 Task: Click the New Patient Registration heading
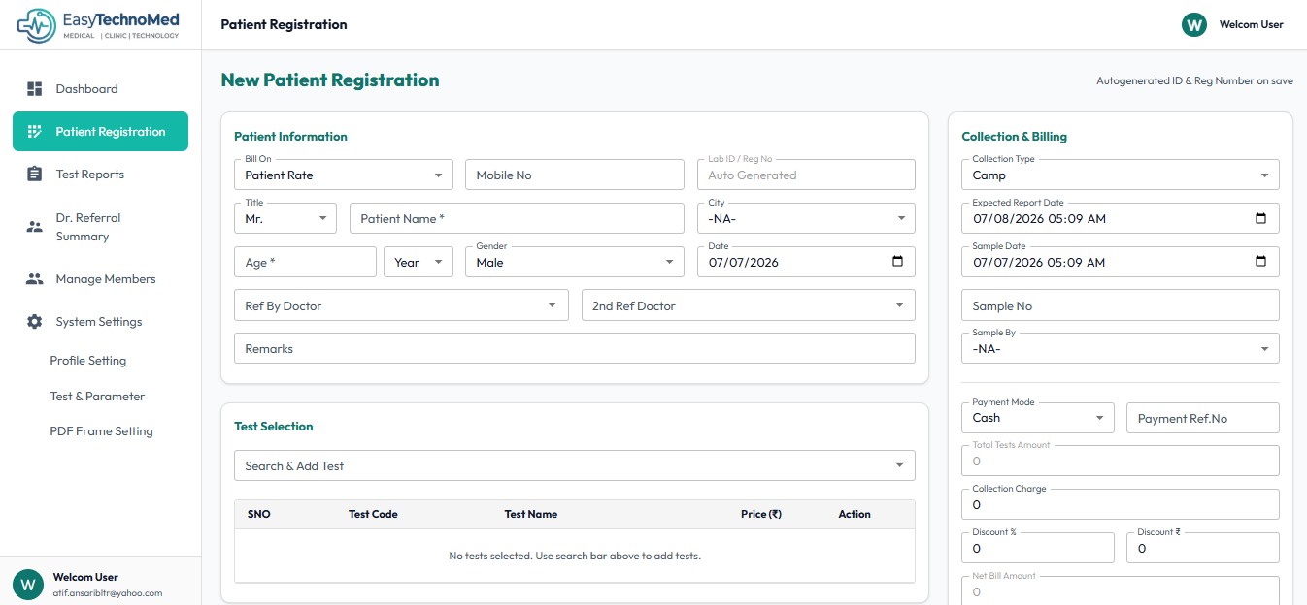click(x=330, y=80)
